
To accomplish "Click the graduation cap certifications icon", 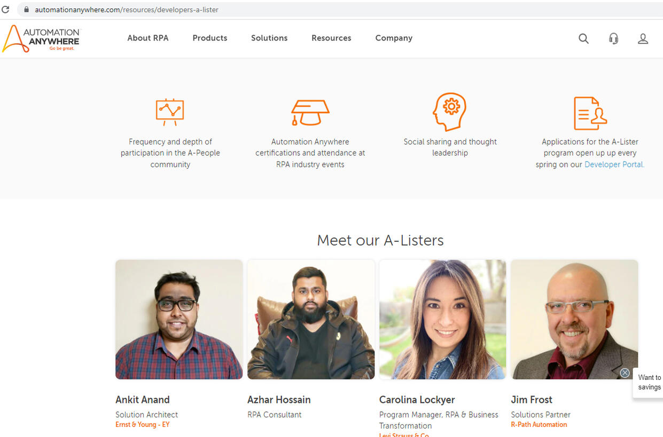I will pos(310,112).
